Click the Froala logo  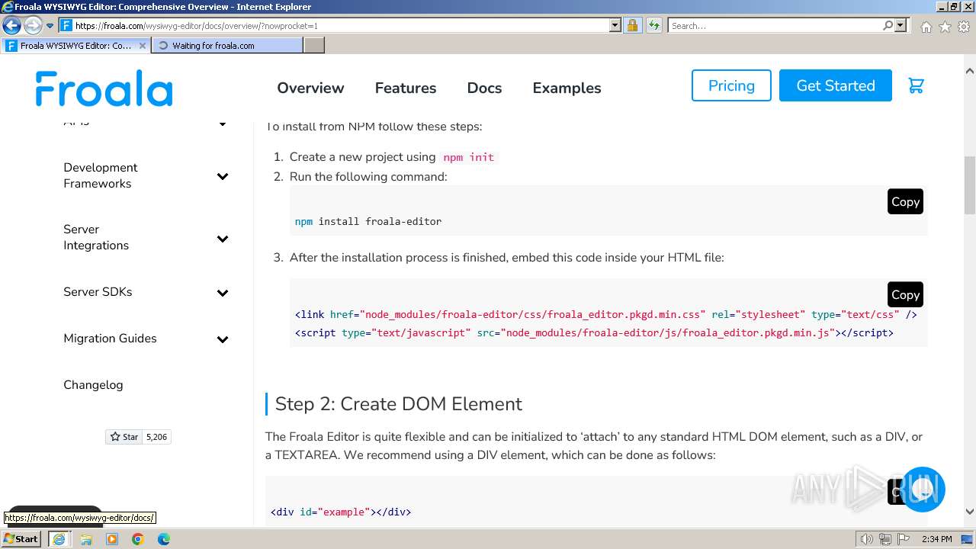104,88
